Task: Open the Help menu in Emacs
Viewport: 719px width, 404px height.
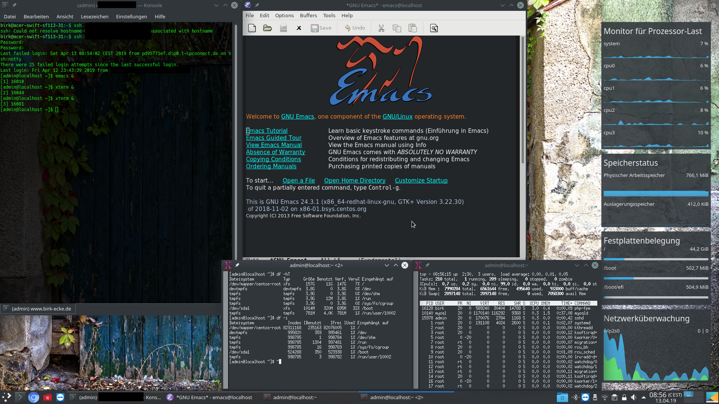Action: tap(347, 15)
